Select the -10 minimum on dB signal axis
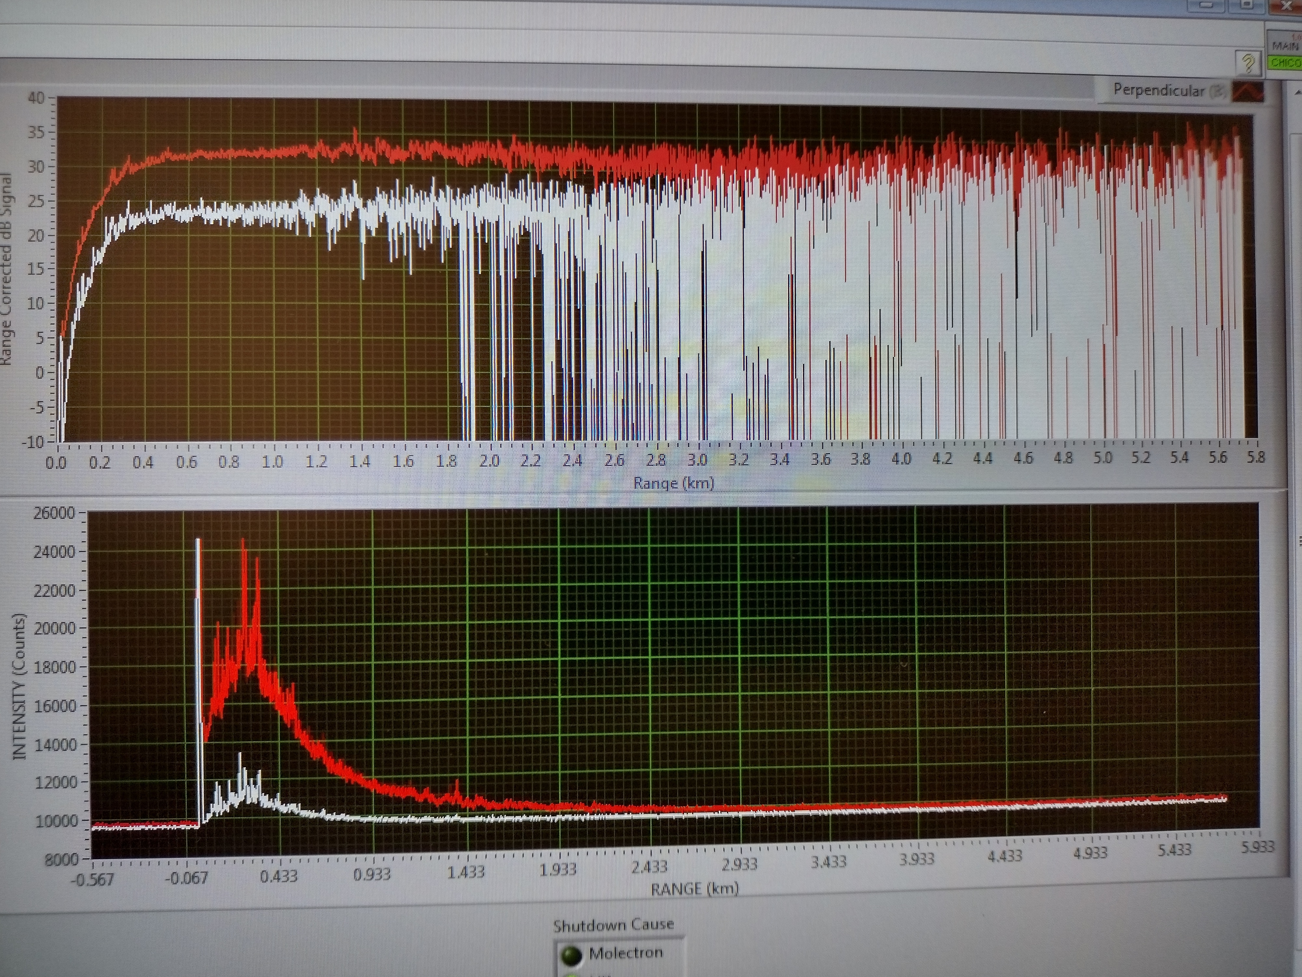Image resolution: width=1302 pixels, height=977 pixels. (33, 442)
